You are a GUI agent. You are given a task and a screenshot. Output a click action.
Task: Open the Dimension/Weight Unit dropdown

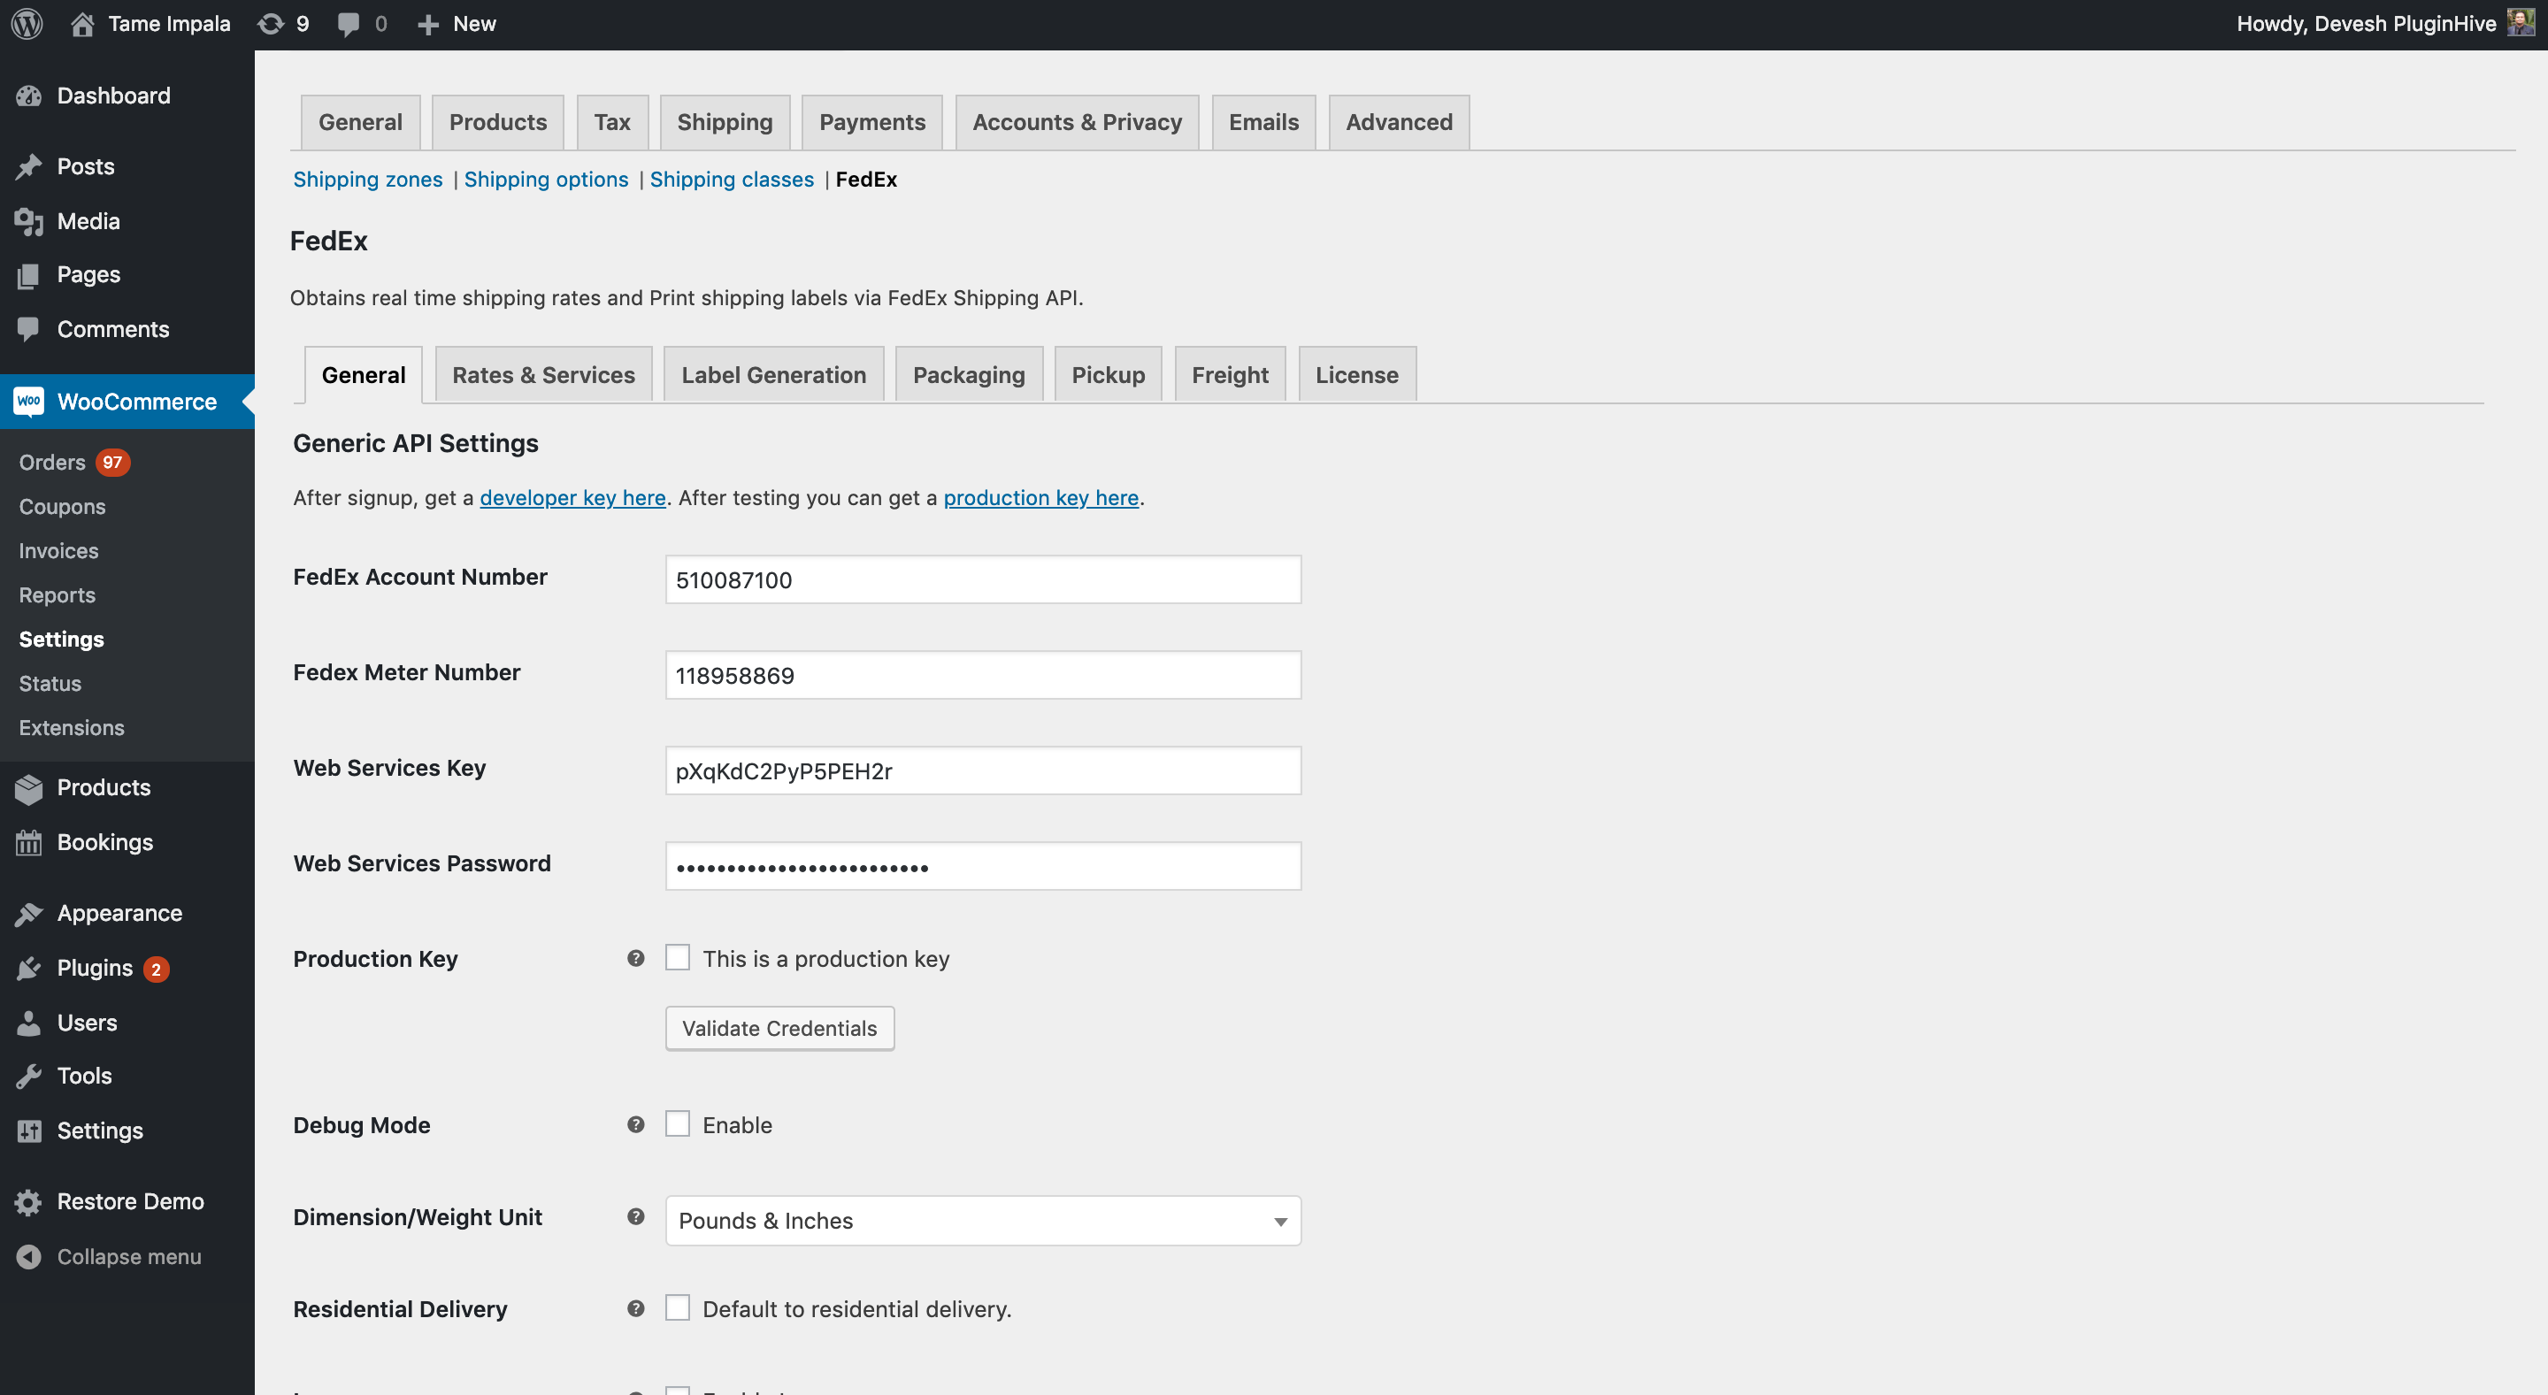983,1221
